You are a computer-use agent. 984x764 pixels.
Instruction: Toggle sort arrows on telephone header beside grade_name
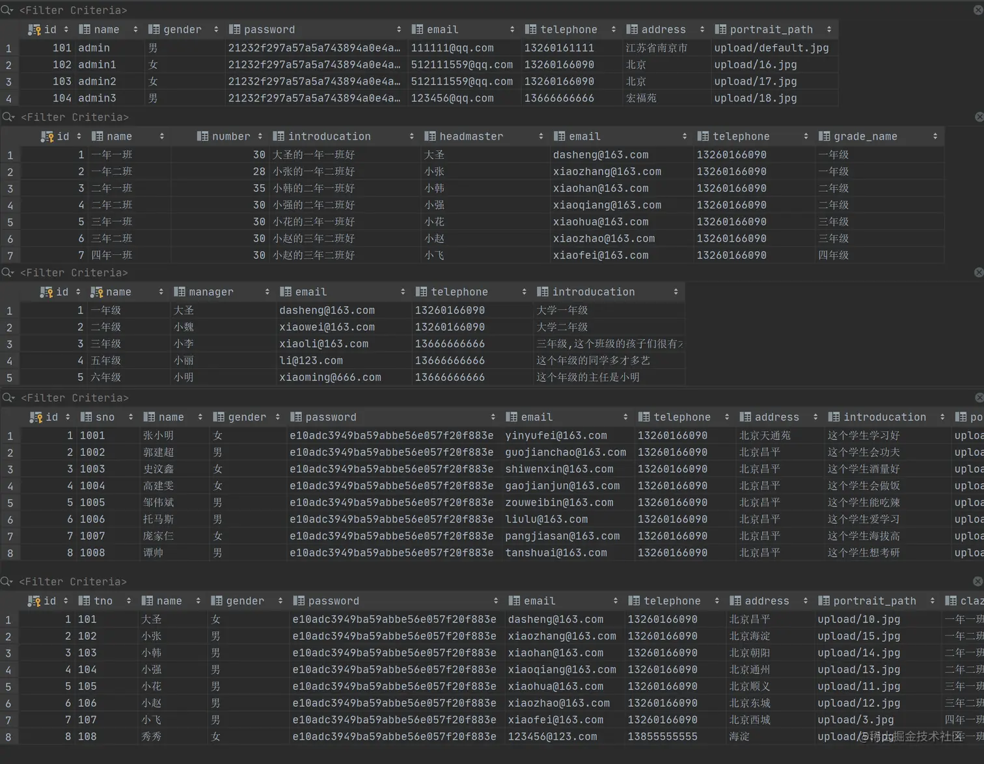(806, 137)
